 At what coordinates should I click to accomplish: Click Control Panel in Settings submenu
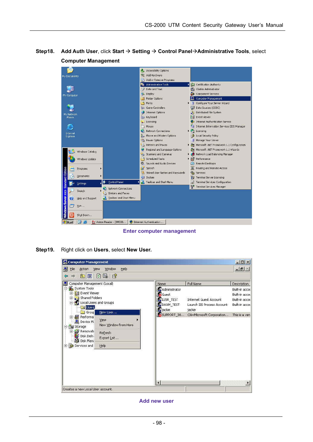pos(121,182)
